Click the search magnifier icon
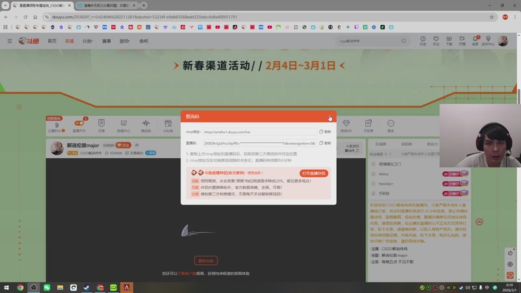The image size is (521, 293). tap(404, 41)
